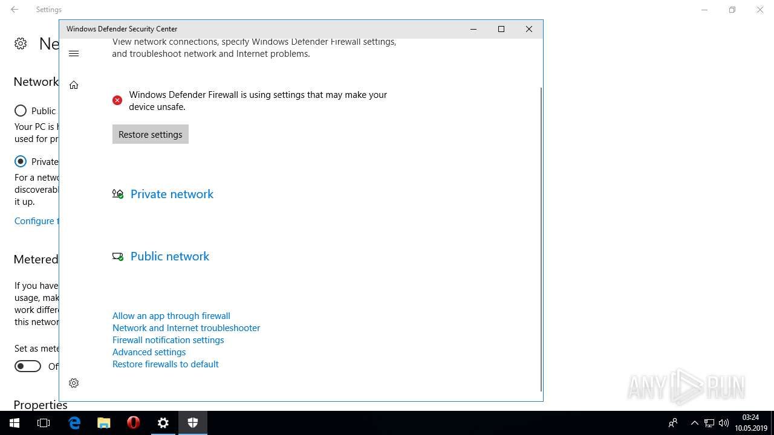Click the Properties heading in Settings
Viewport: 774px width, 435px height.
coord(41,404)
